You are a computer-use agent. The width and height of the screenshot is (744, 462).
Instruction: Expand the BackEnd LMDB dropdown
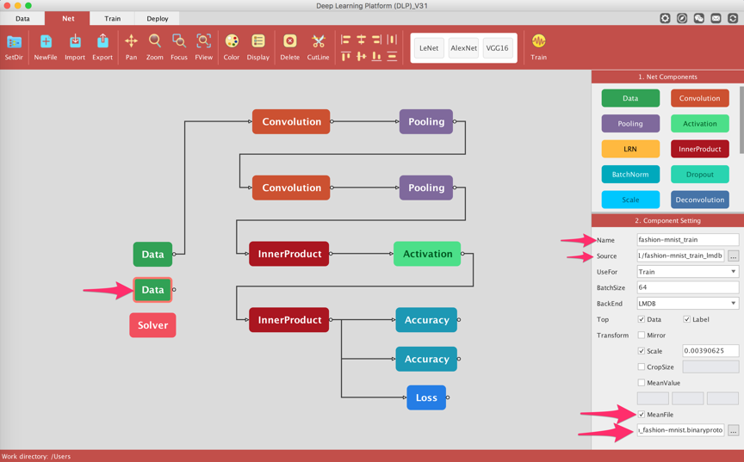(x=687, y=304)
